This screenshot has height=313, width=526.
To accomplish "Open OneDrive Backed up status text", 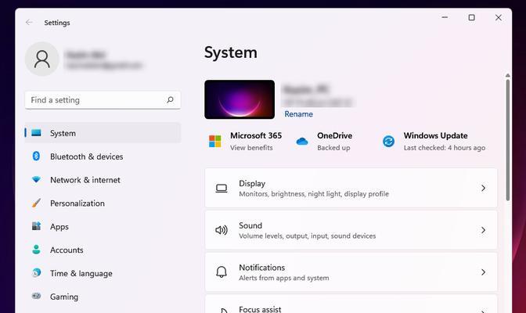I will click(333, 148).
